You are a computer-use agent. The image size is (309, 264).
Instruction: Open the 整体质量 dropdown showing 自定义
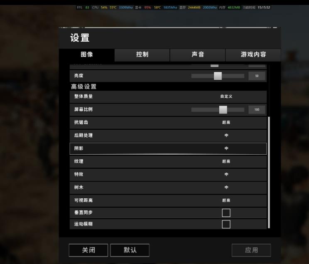coord(168,96)
